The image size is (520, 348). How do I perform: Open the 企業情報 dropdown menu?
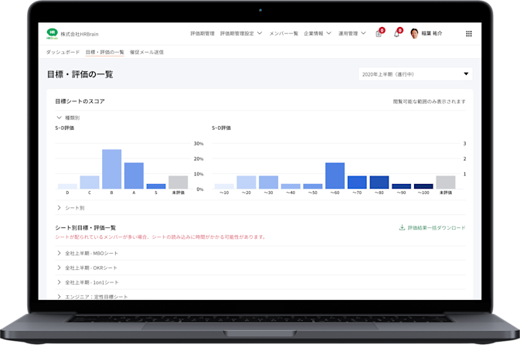click(318, 33)
